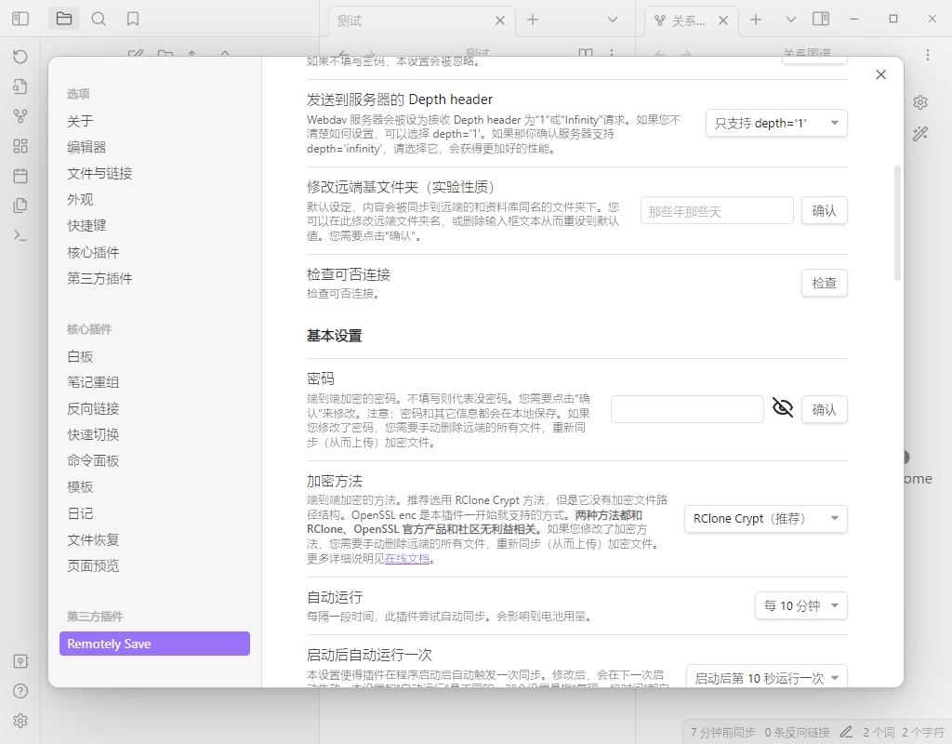Click the graph settings gear icon
The height and width of the screenshot is (744, 952).
click(x=920, y=102)
